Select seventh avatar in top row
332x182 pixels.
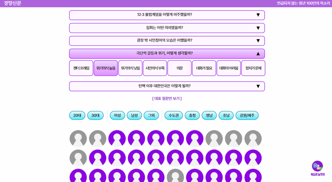(x=195, y=138)
